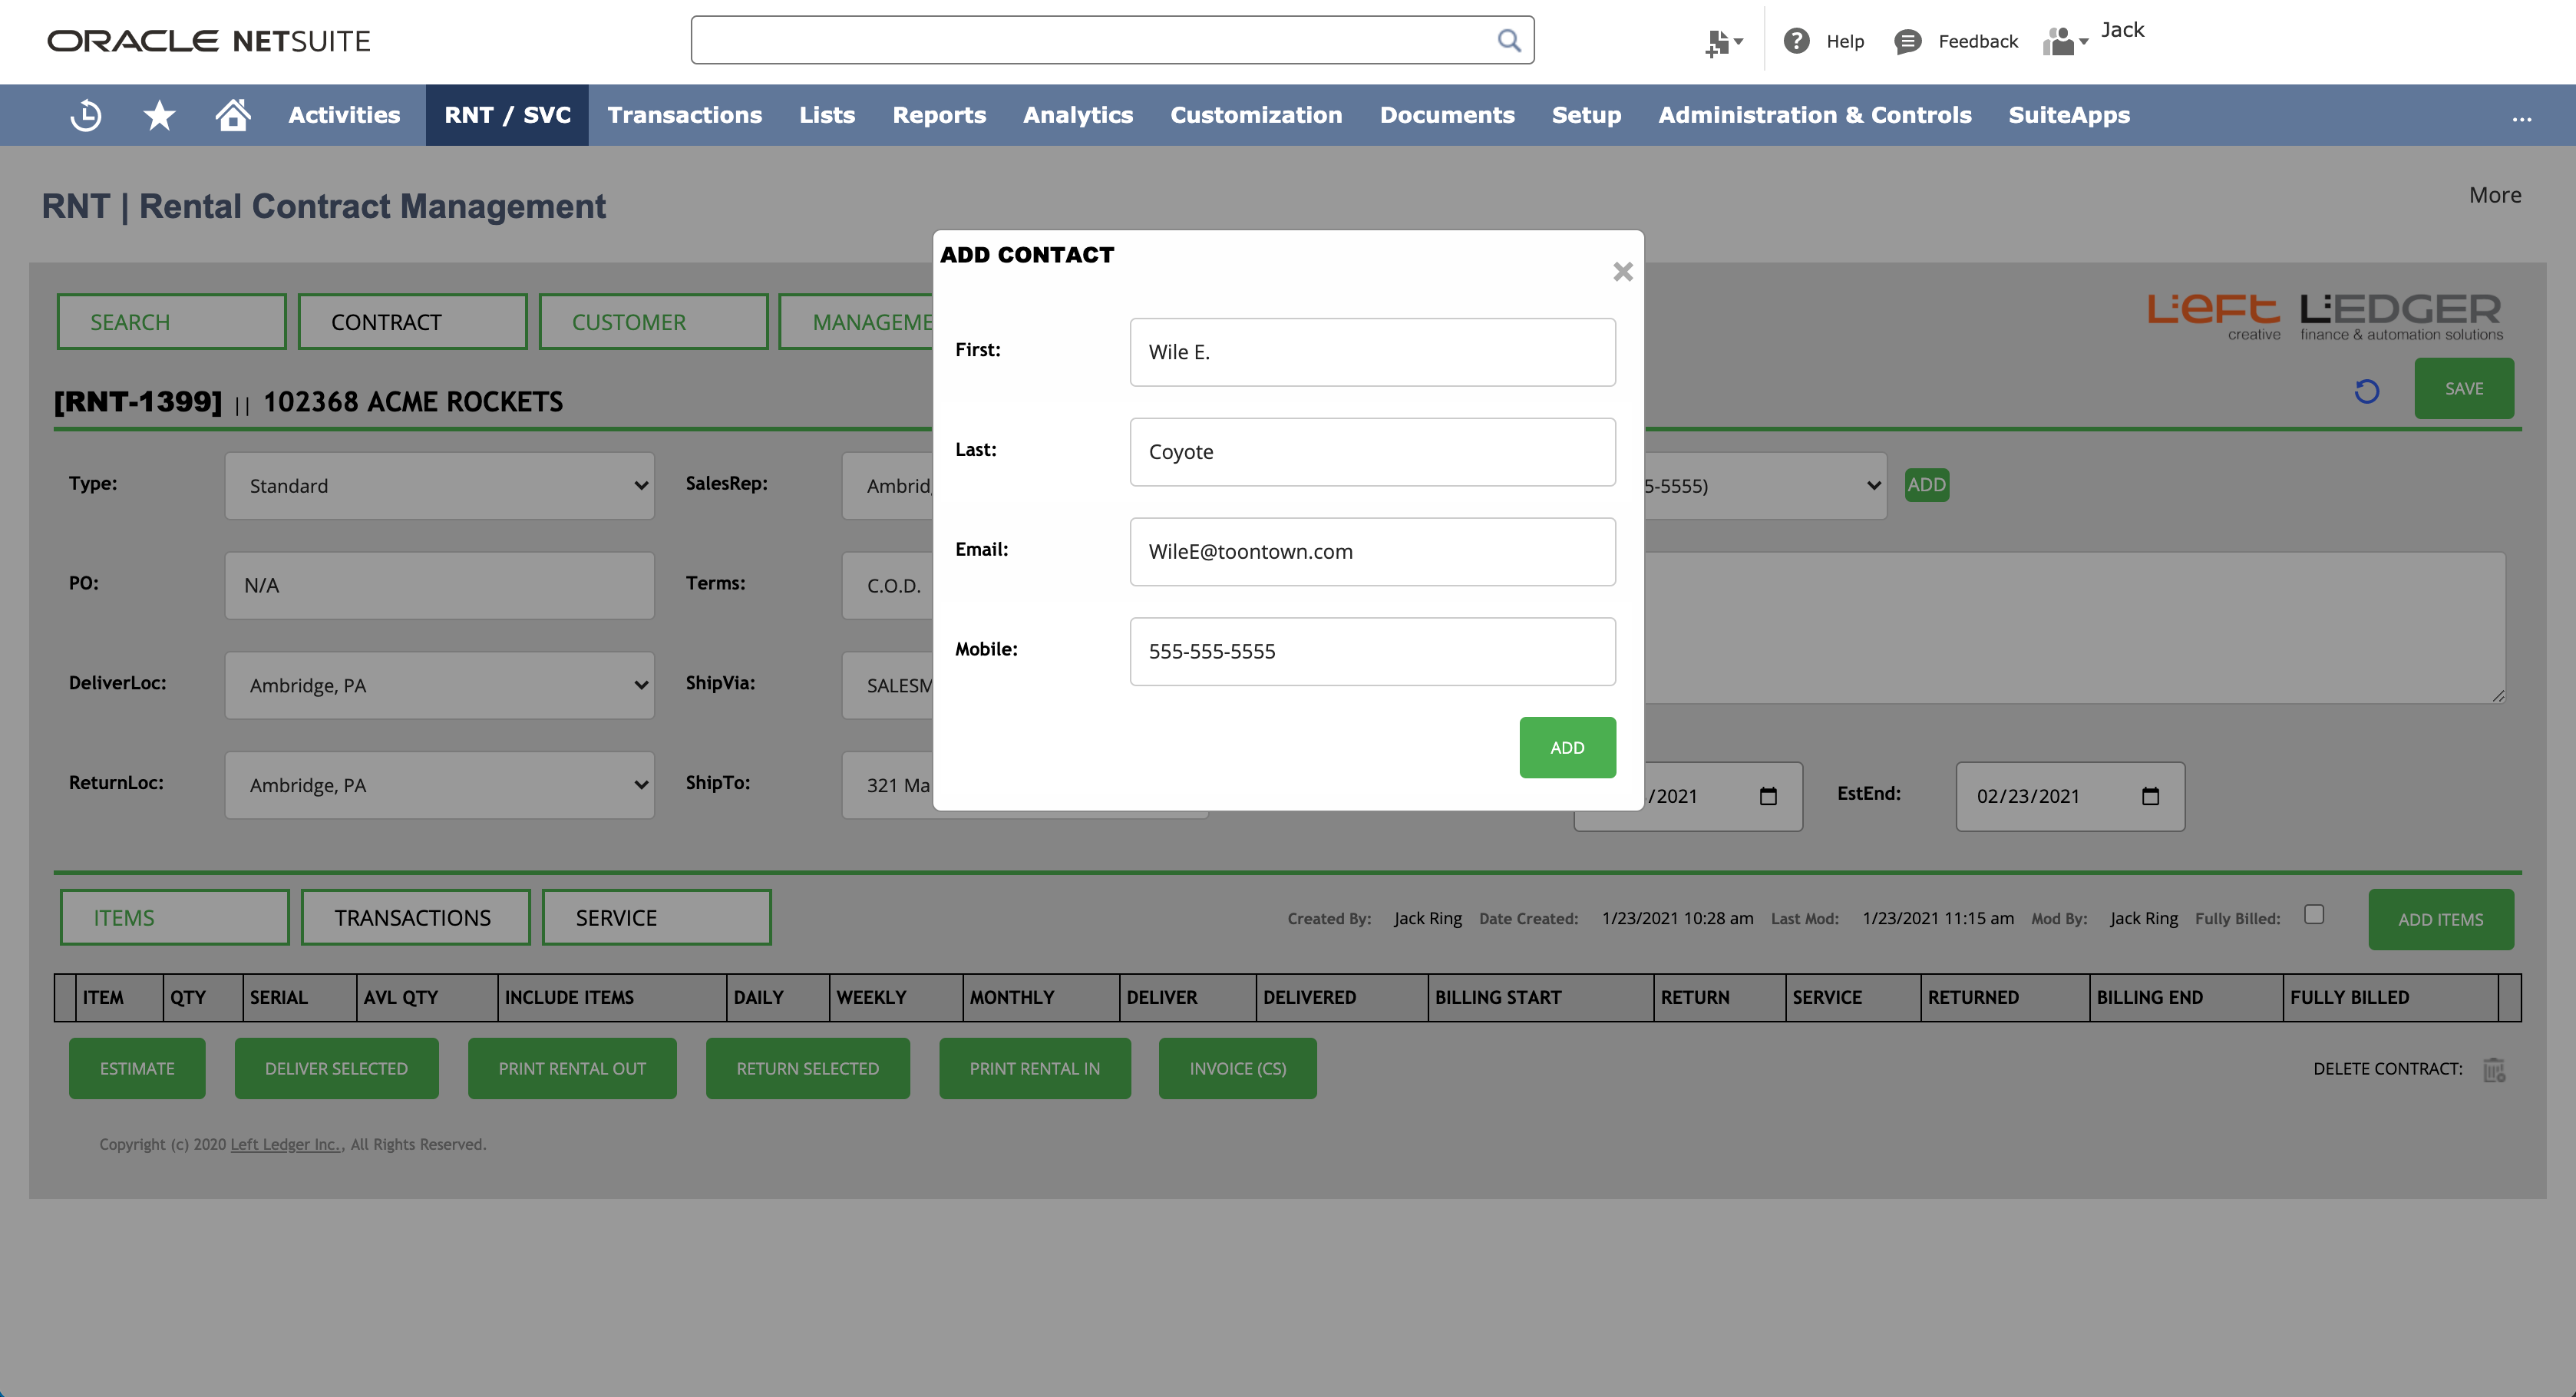Click the More link at top right
This screenshot has width=2576, height=1397.
point(2495,195)
